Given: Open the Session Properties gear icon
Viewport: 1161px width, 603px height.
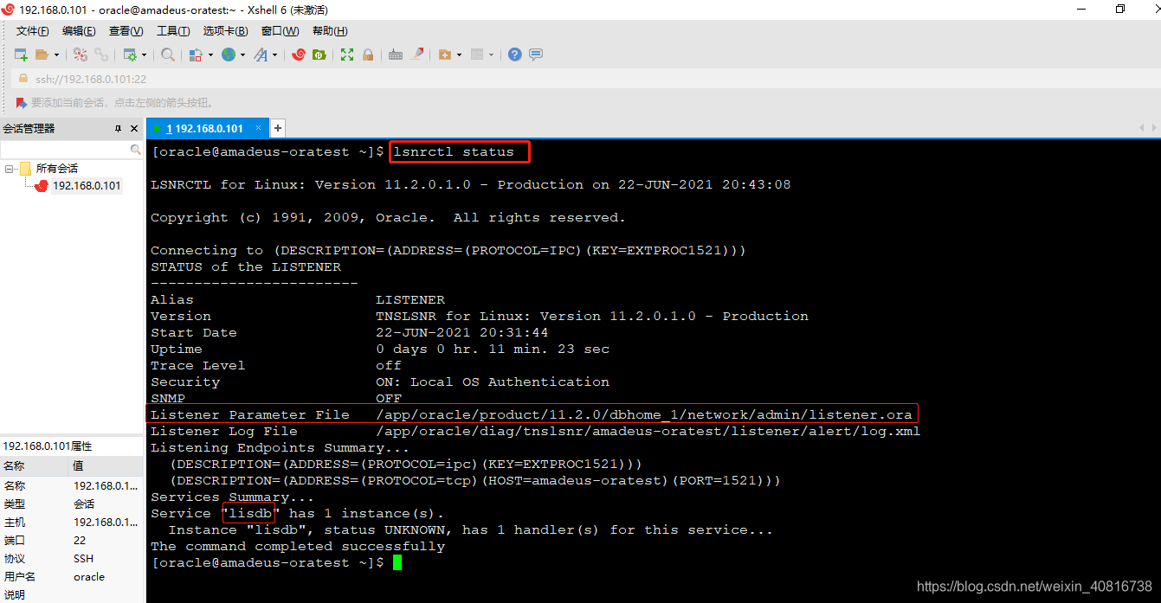Looking at the screenshot, I should [130, 55].
